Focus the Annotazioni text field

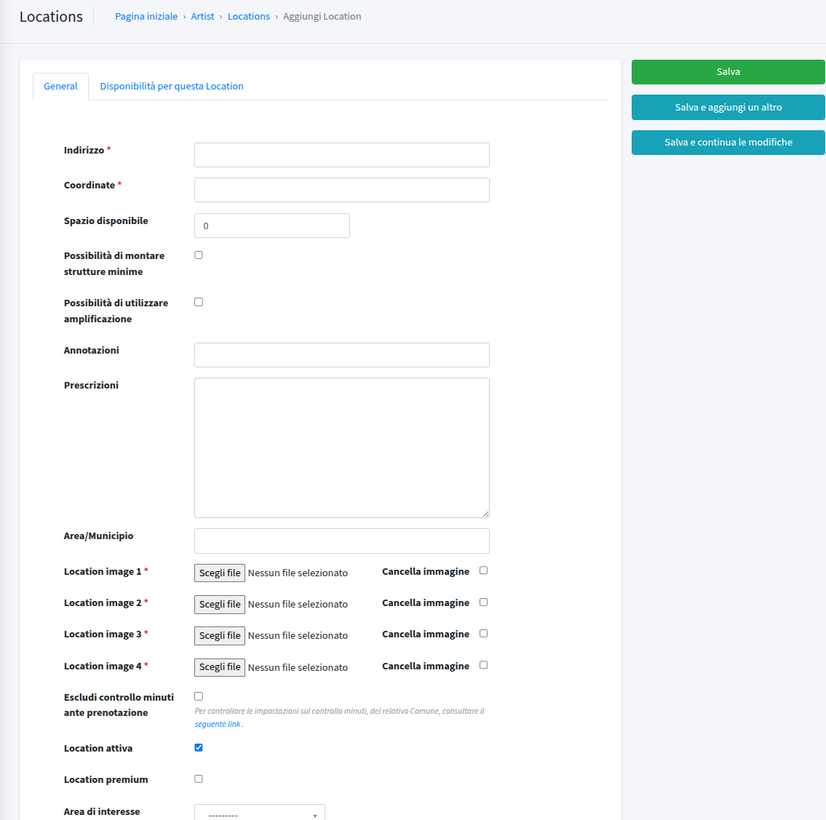(x=342, y=355)
